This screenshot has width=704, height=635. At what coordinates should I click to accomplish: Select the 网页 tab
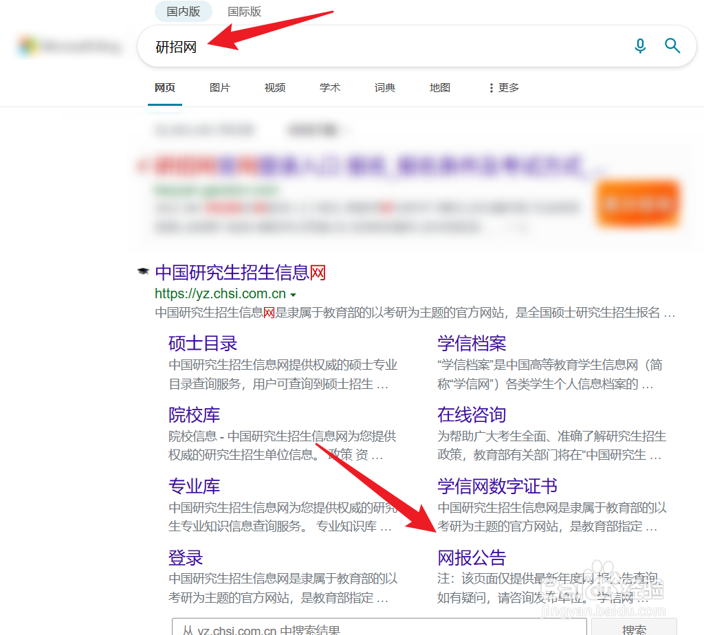click(x=165, y=87)
